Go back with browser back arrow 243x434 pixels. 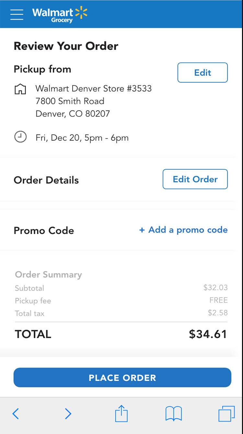click(x=16, y=414)
